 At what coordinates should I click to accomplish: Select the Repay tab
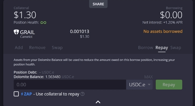pos(162,48)
